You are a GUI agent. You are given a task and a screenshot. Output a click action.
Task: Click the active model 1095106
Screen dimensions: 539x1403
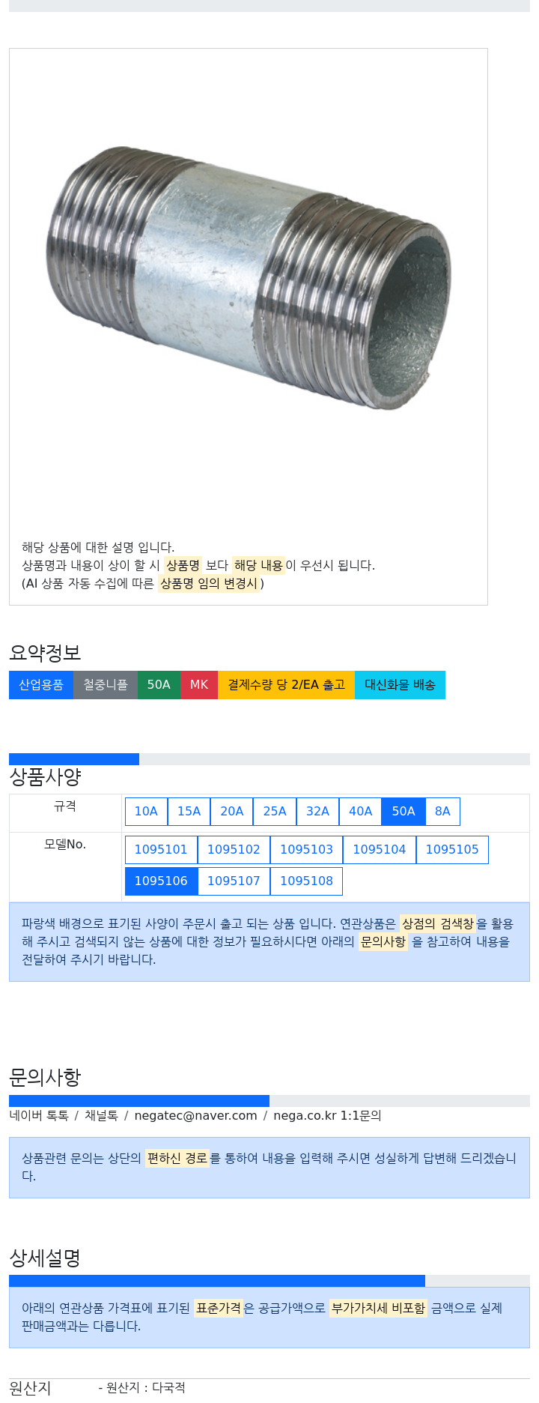coord(161,881)
